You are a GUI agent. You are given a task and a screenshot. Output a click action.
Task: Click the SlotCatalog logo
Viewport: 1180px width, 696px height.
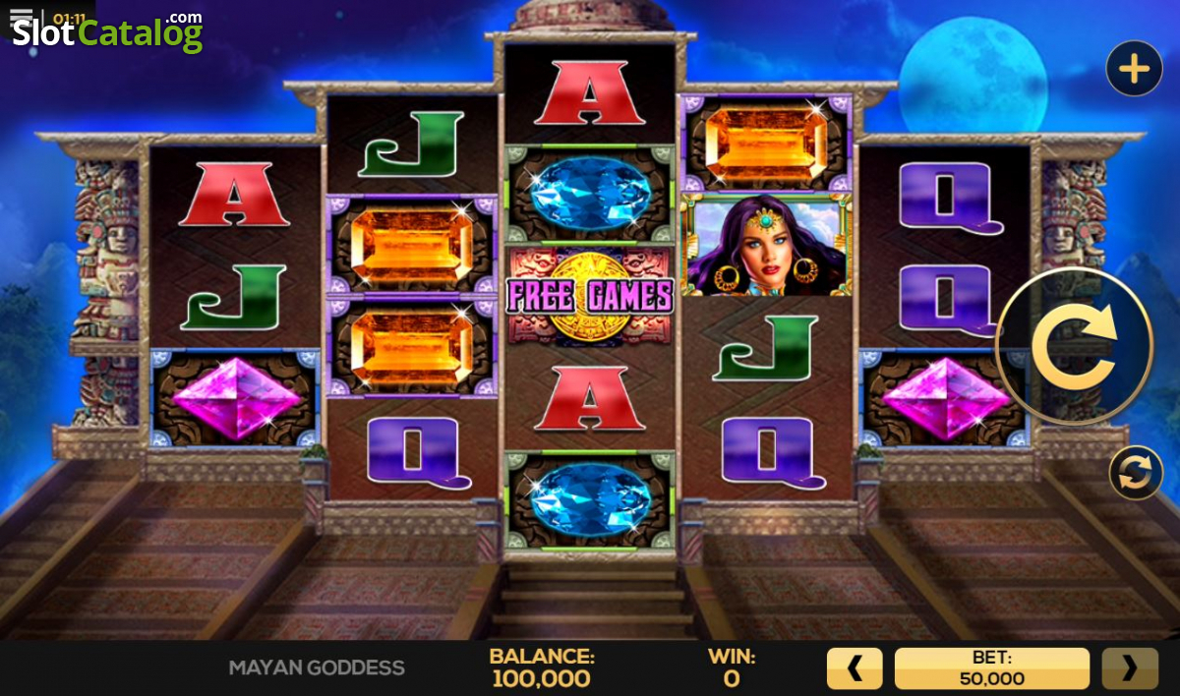click(x=107, y=32)
